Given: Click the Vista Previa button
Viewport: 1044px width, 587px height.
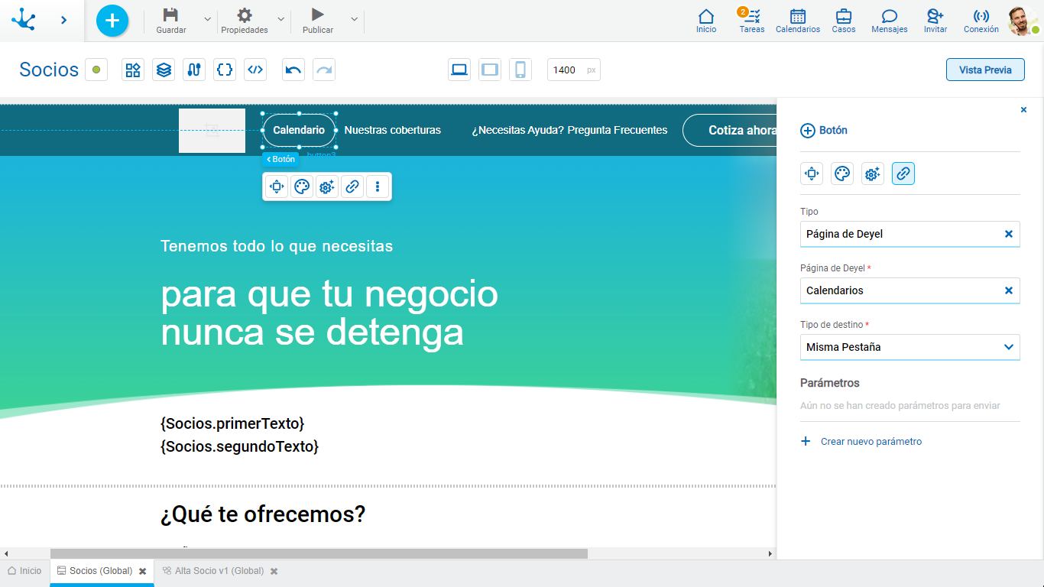Looking at the screenshot, I should pyautogui.click(x=985, y=70).
